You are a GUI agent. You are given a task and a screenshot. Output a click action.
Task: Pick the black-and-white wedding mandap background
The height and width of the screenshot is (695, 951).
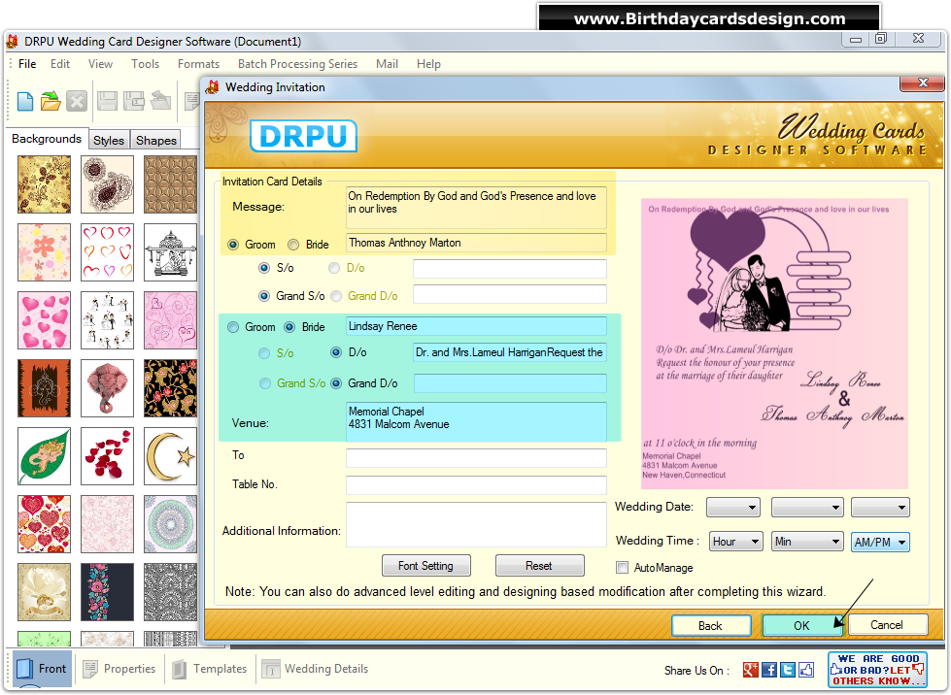coord(170,252)
